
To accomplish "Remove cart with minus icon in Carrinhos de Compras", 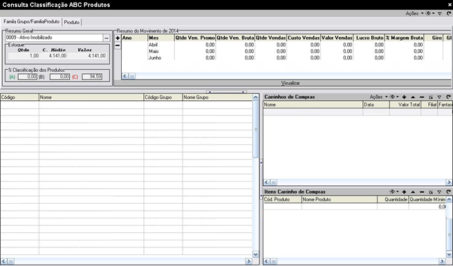I will (422, 97).
